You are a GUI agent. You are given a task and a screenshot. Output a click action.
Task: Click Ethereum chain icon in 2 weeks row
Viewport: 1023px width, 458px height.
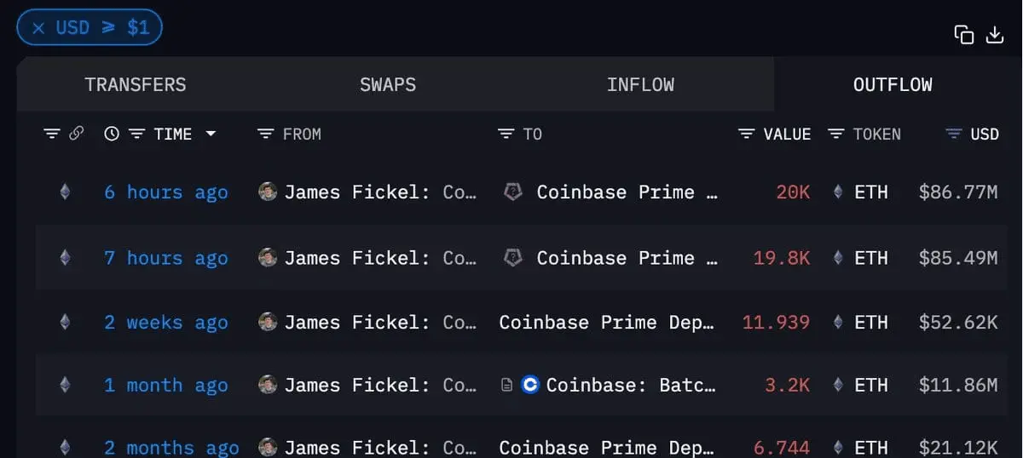(65, 322)
